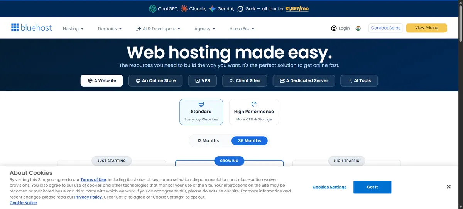
Task: Choose the Standard Everyday Websites plan type
Action: (x=201, y=112)
